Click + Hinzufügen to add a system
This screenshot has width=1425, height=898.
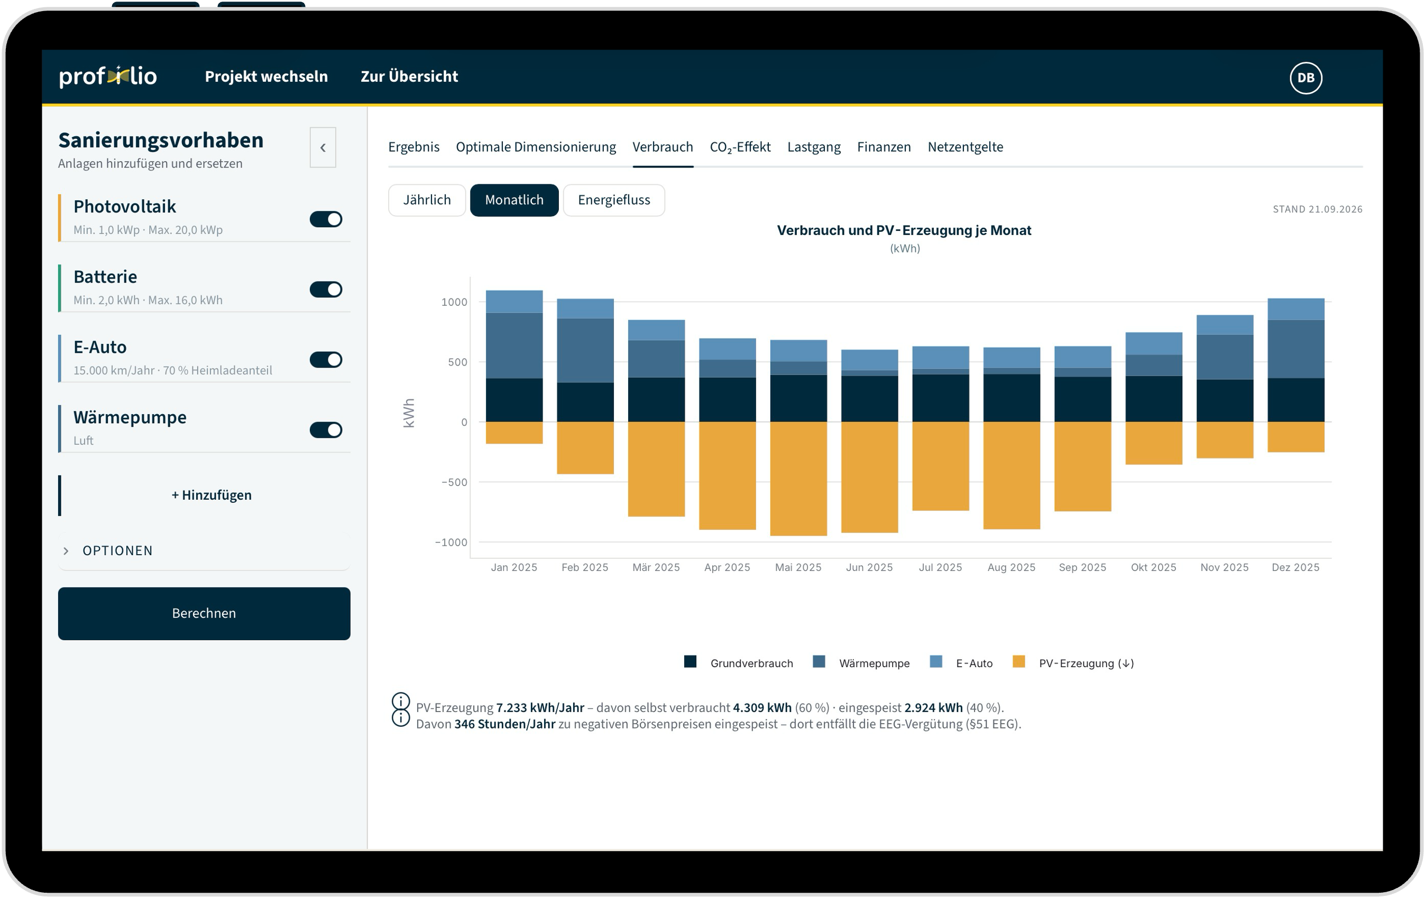(212, 495)
